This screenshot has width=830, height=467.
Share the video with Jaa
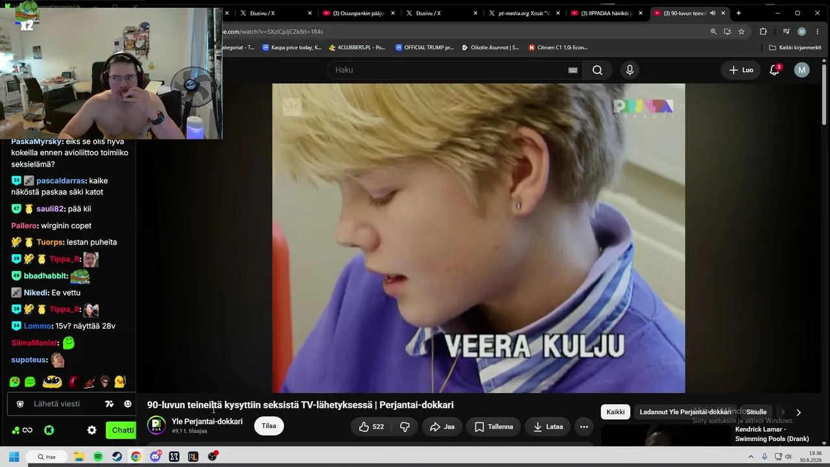[442, 427]
